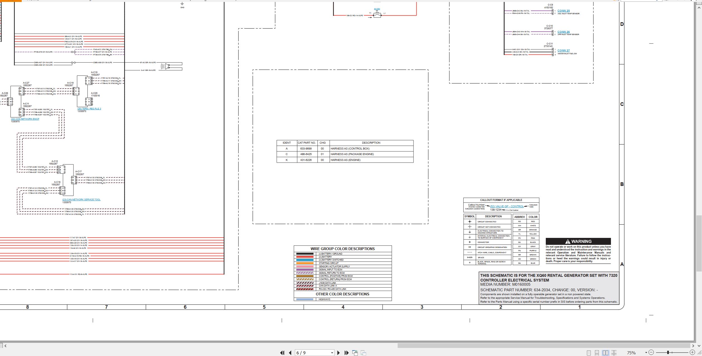Image resolution: width=702 pixels, height=356 pixels.
Task: Click HARNESS AS (CONTROL BOX) description
Action: (350, 149)
